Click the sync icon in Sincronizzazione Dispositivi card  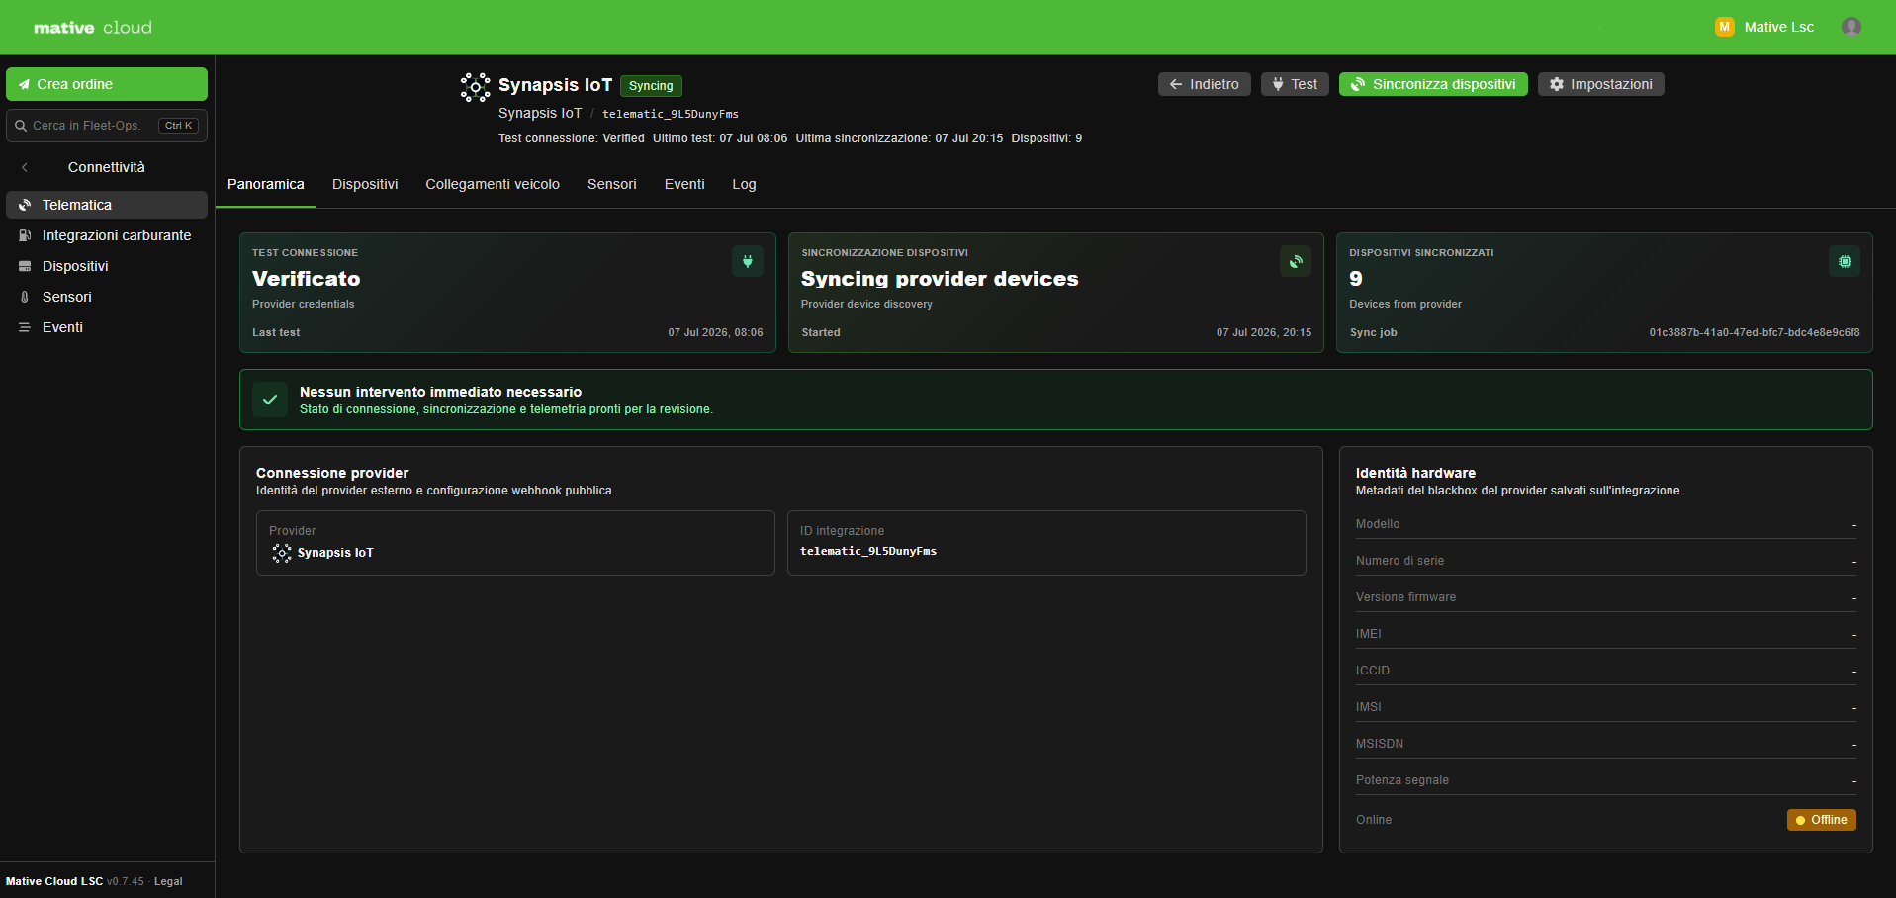pos(1295,261)
